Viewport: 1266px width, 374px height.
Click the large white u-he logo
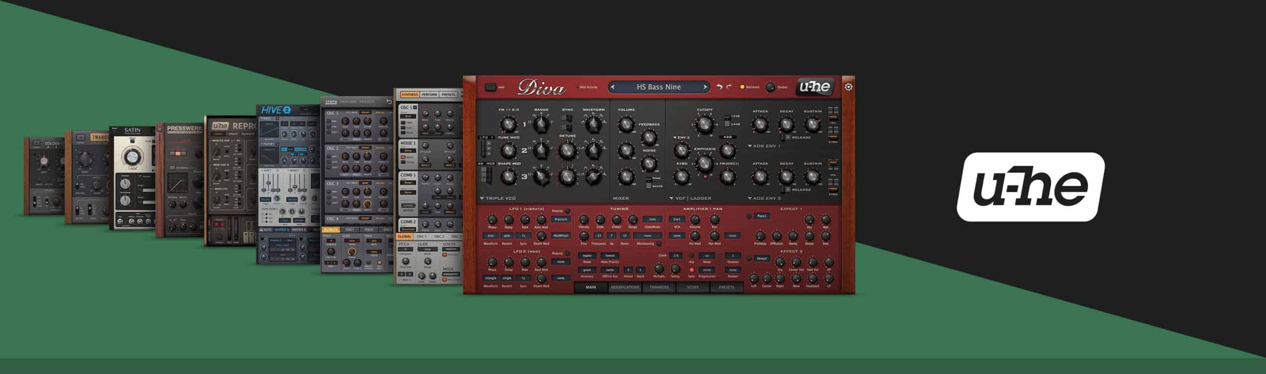point(1031,187)
